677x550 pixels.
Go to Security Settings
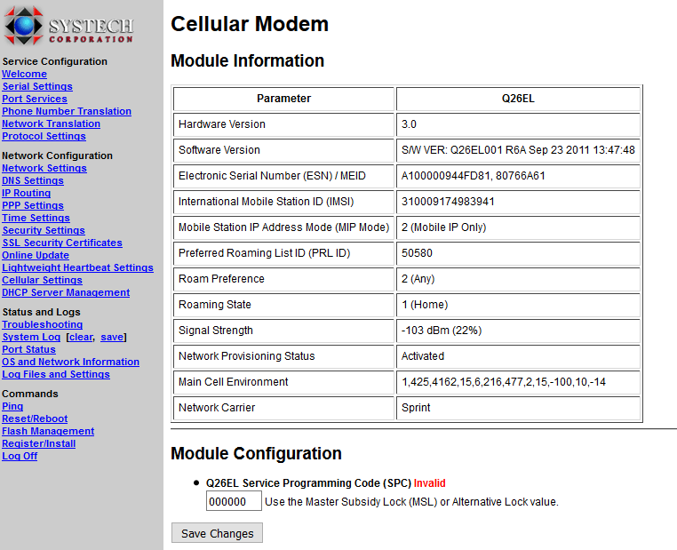click(44, 230)
